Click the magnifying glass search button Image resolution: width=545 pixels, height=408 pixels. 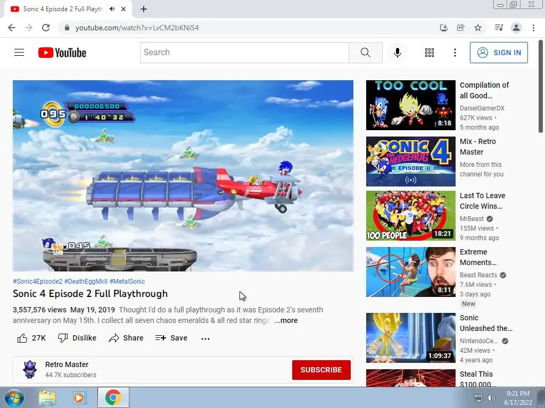(x=365, y=53)
